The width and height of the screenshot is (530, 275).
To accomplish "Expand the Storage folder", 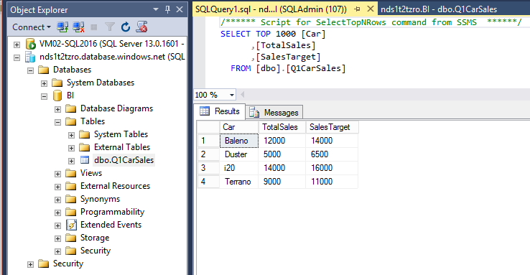I will [x=57, y=238].
